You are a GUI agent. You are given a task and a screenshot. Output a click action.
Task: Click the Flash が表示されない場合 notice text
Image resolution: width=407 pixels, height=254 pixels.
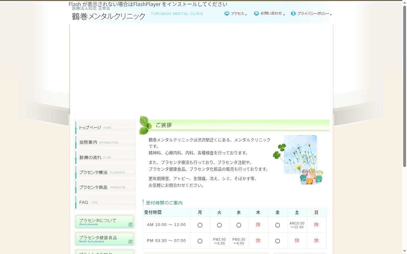(148, 4)
